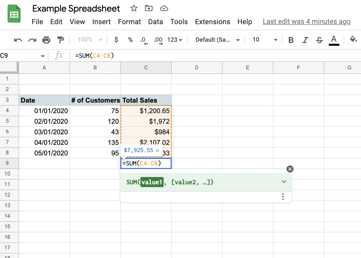Select column E header
Screen dimensions: 361x258
[x=248, y=68]
